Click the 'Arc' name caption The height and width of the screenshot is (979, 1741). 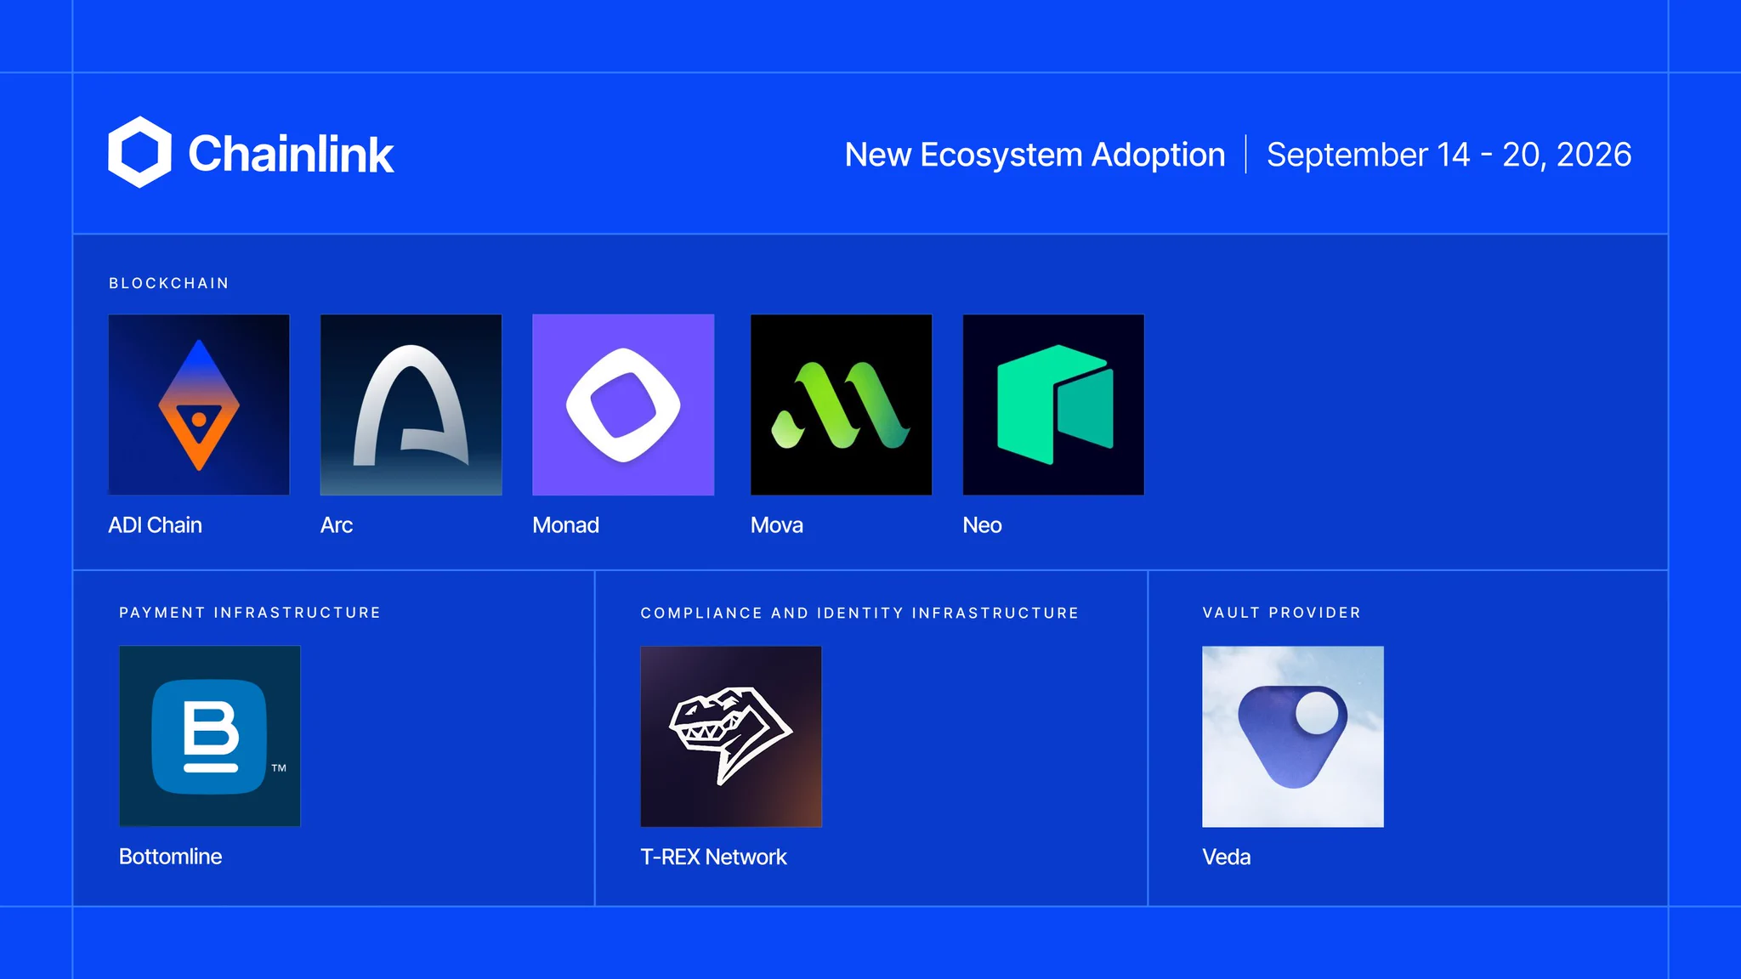[x=337, y=525]
